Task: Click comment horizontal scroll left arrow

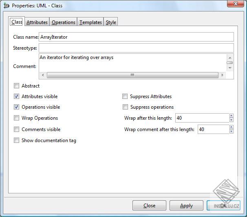Action: click(43, 75)
